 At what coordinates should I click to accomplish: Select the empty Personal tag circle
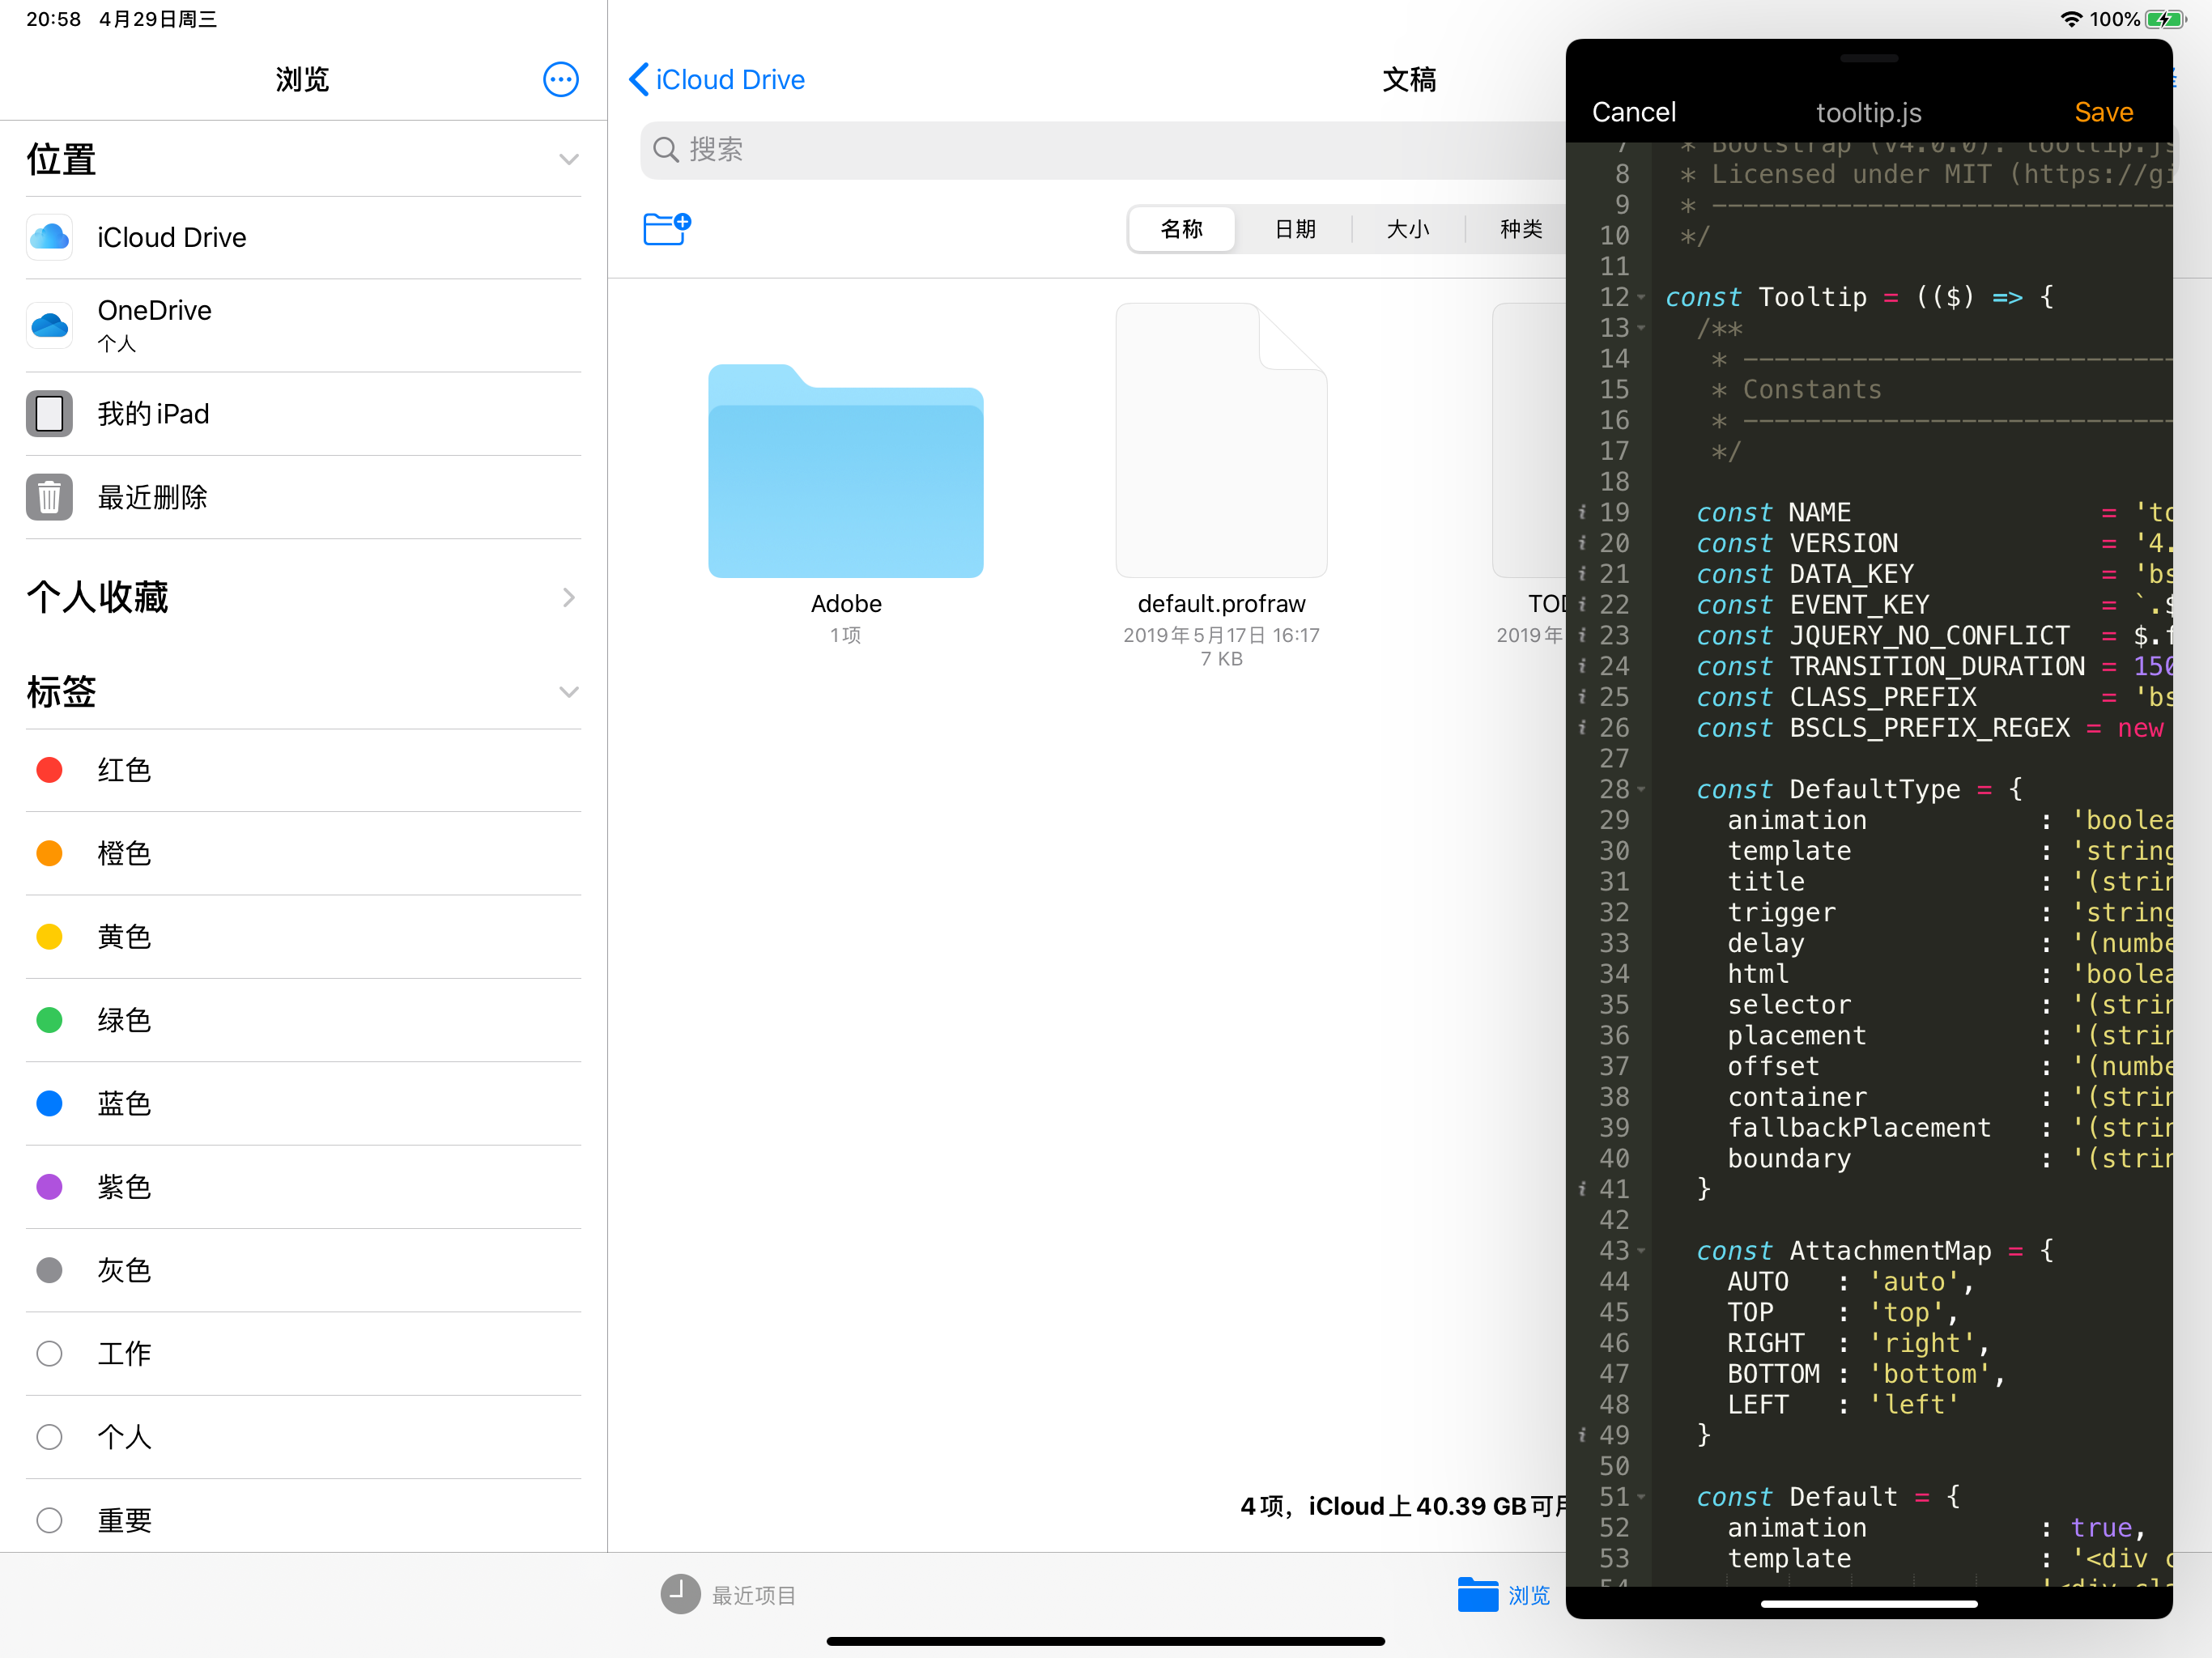pos(49,1437)
